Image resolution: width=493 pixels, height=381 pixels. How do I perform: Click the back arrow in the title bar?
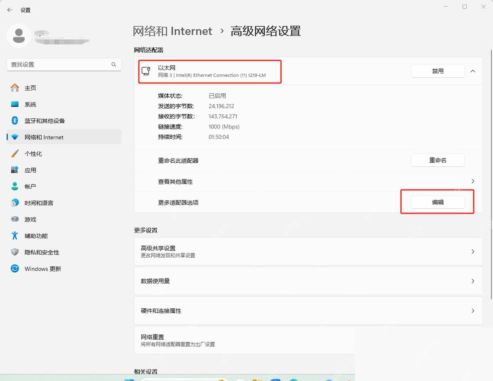tap(10, 10)
